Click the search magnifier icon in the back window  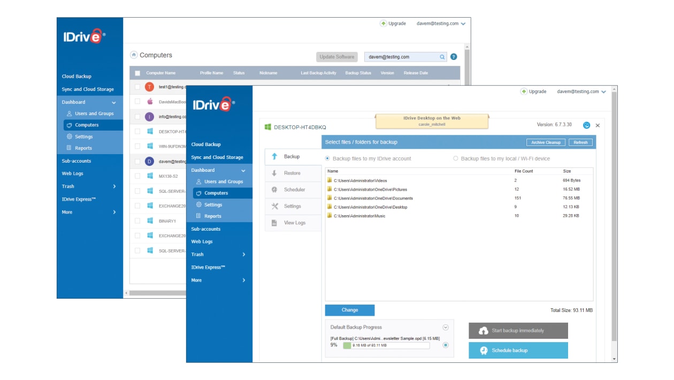coord(442,57)
